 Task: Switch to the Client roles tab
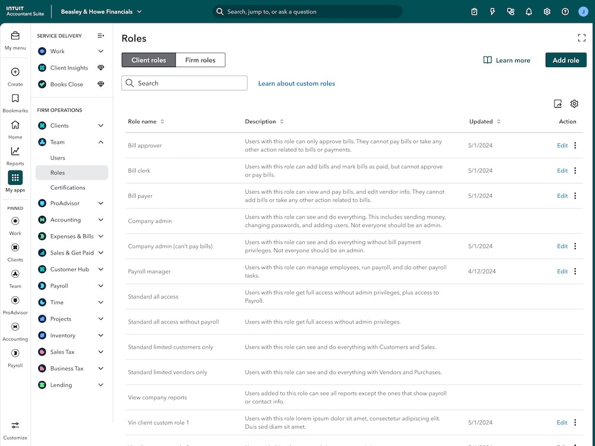149,59
